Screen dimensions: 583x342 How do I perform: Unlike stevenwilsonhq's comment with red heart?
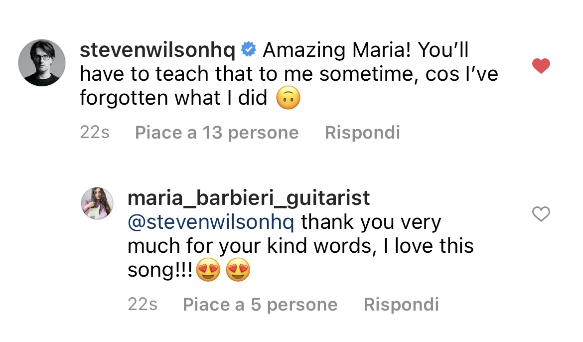(541, 66)
